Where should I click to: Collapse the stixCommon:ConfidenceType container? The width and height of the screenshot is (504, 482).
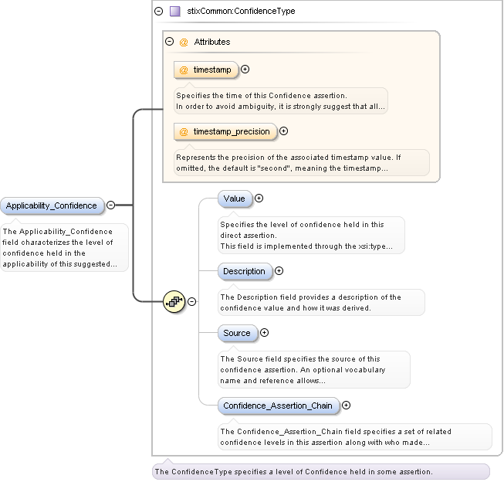pyautogui.click(x=159, y=12)
